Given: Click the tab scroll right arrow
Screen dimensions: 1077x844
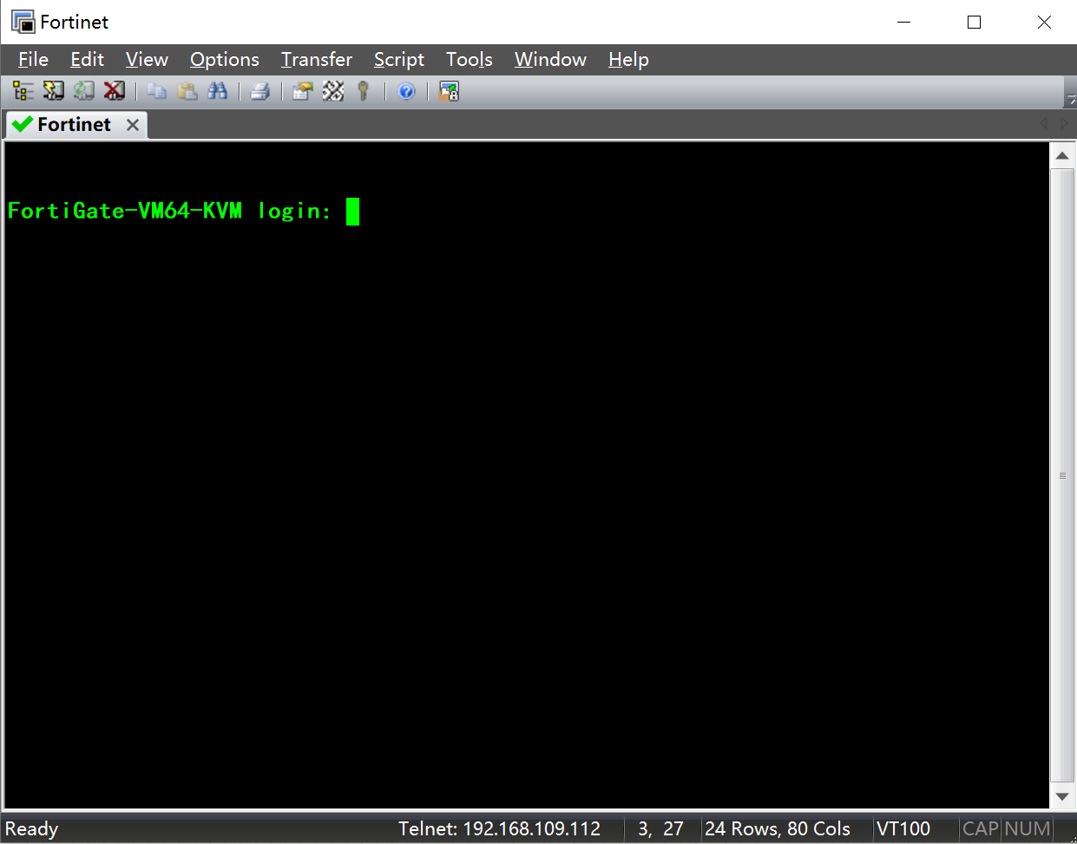Looking at the screenshot, I should (x=1065, y=124).
